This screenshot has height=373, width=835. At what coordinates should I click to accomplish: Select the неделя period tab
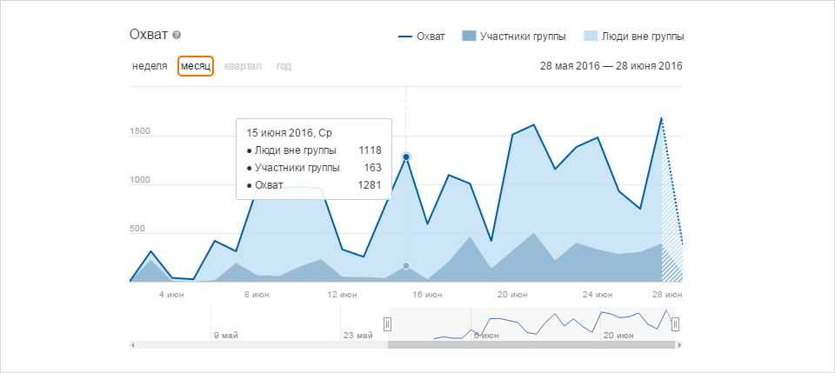coord(150,66)
